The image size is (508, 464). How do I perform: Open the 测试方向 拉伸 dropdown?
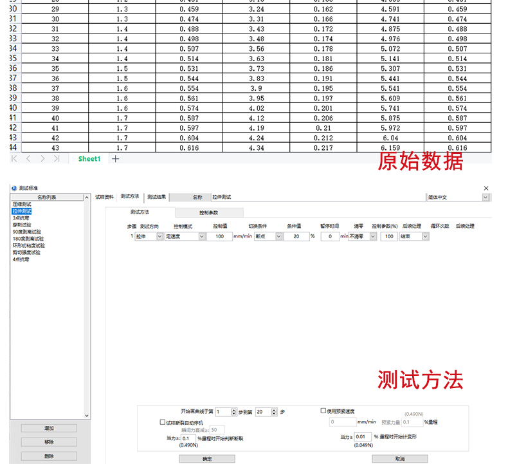coord(159,237)
